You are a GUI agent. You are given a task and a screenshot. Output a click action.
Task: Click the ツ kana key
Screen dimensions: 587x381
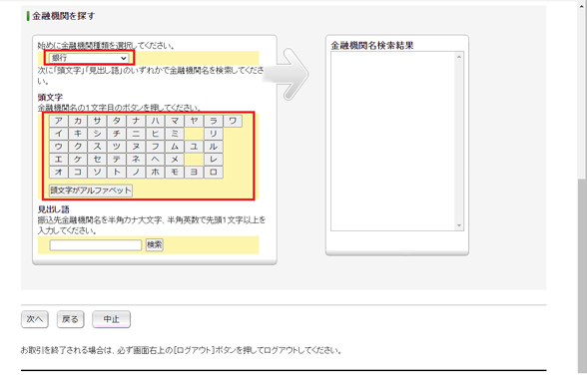[x=117, y=147]
